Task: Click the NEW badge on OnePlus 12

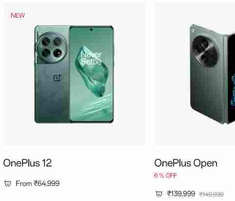Action: [x=18, y=16]
